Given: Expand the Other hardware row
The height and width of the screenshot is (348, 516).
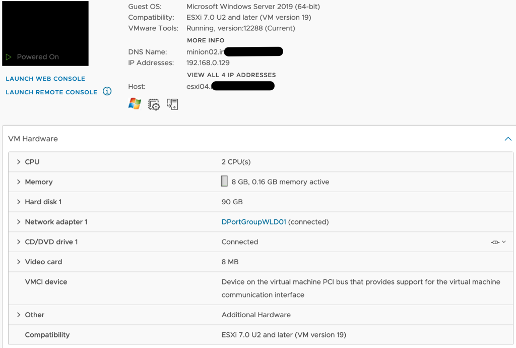Looking at the screenshot, I should tap(19, 315).
